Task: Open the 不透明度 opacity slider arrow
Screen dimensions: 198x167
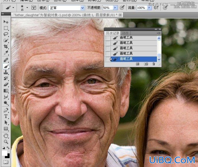Action: click(x=115, y=8)
